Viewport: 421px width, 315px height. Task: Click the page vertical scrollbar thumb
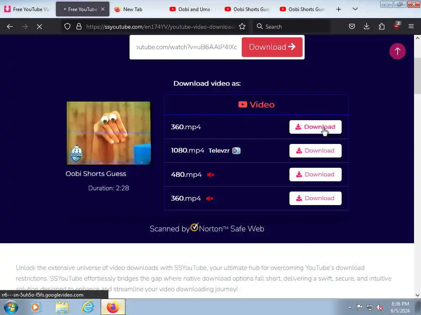click(417, 76)
